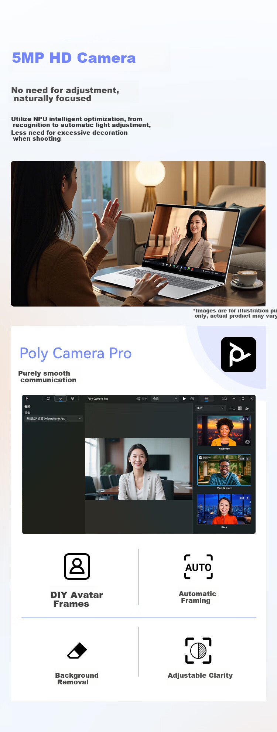Click the laptop video call photo

(138, 234)
